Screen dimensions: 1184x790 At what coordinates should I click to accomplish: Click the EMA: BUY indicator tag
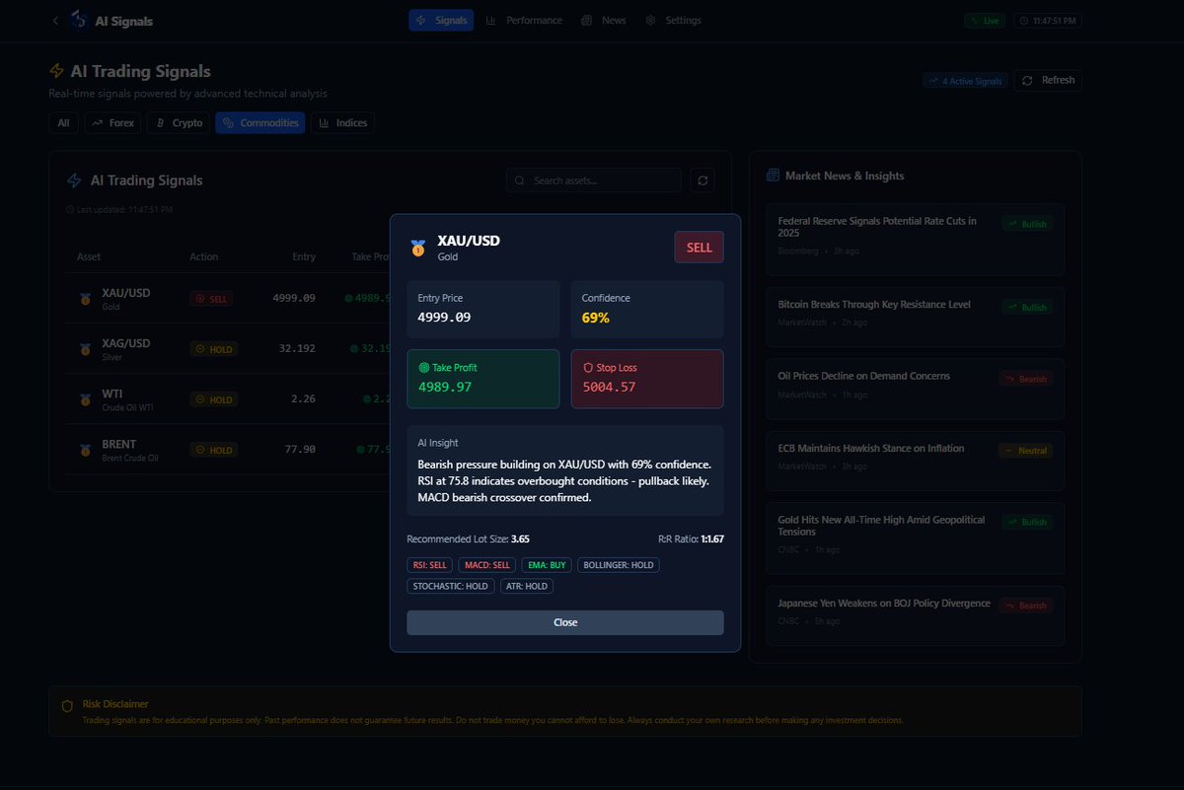pyautogui.click(x=546, y=565)
